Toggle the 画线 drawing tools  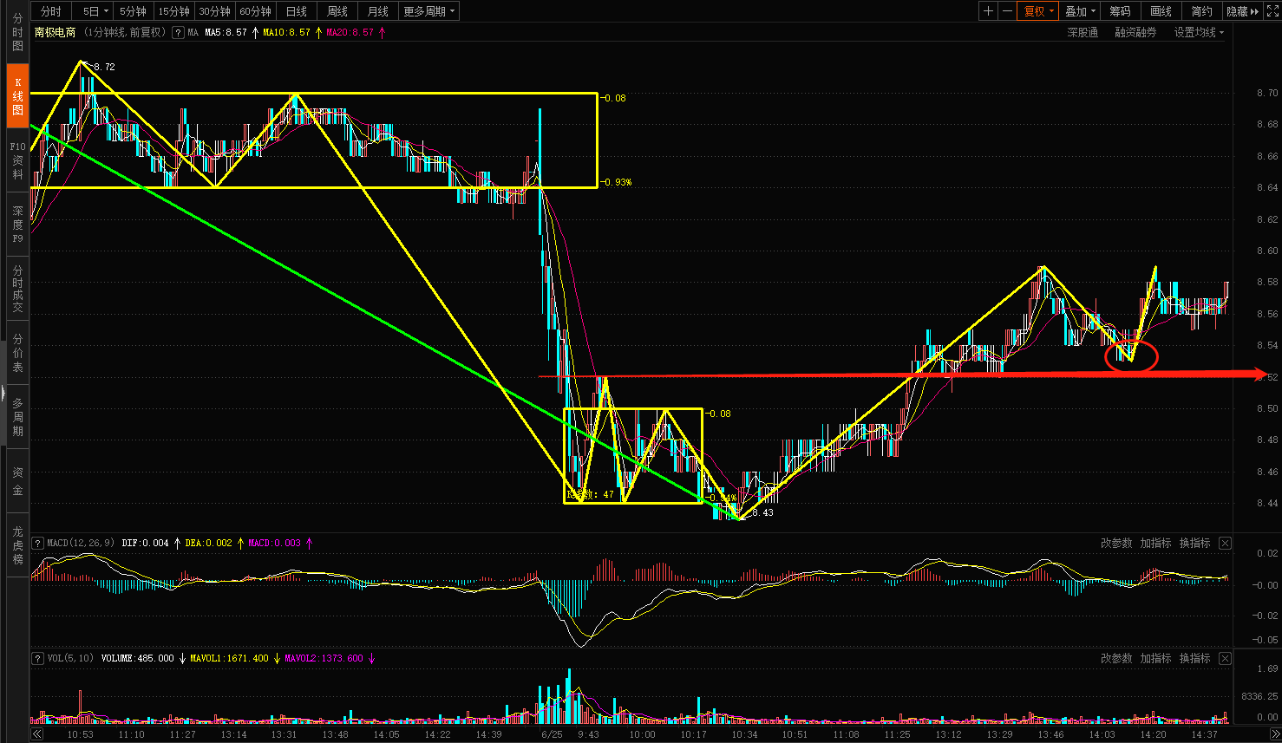click(x=1161, y=11)
